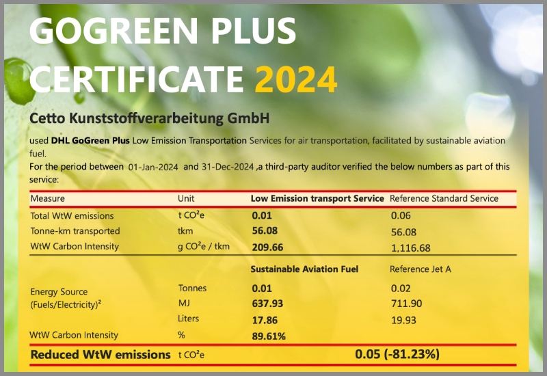
Task: Click the 'Reference Standard Service' column header
Action: tap(444, 198)
